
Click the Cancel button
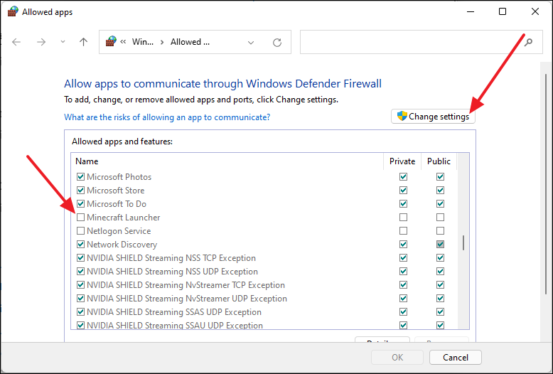(456, 358)
